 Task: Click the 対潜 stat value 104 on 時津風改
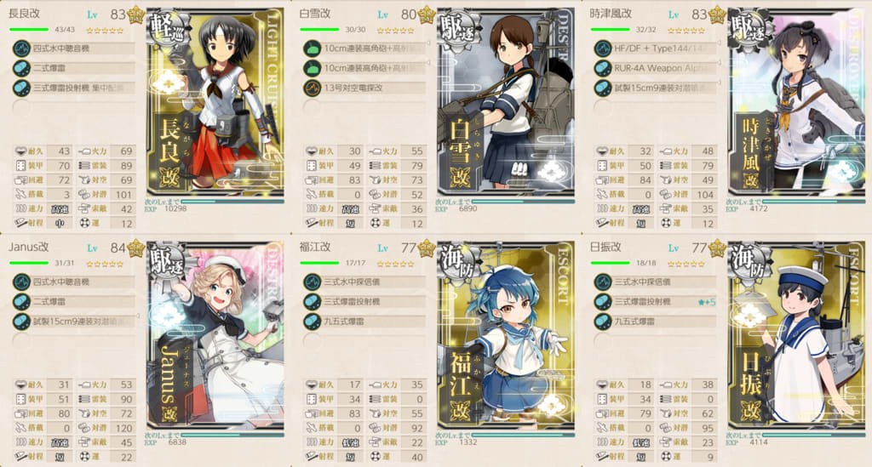coord(705,195)
